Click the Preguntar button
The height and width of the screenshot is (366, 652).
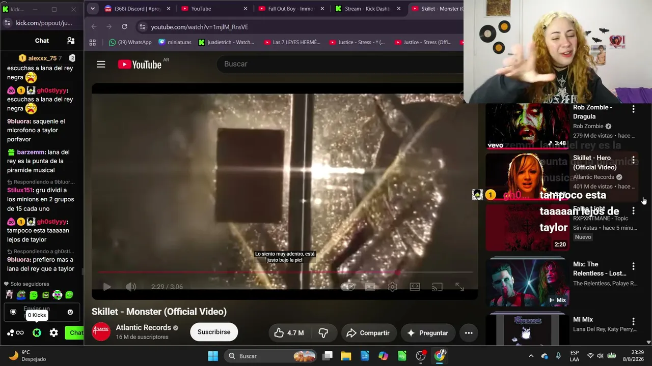coord(427,333)
